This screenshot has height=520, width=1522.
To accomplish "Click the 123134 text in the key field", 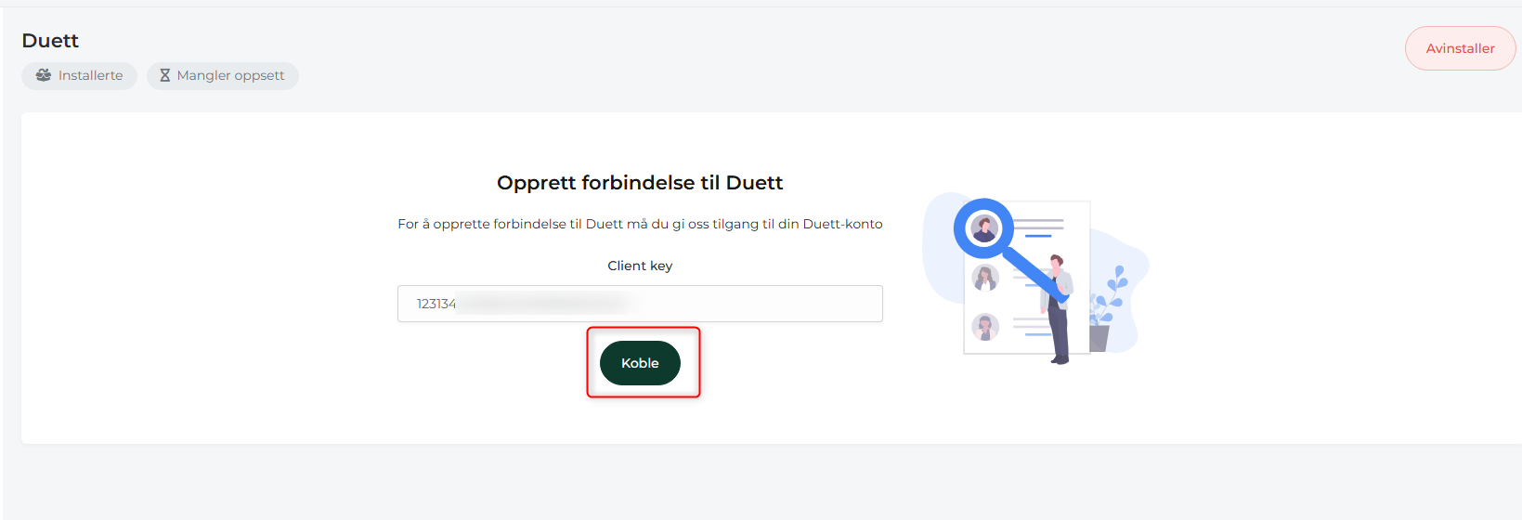I will pos(436,304).
